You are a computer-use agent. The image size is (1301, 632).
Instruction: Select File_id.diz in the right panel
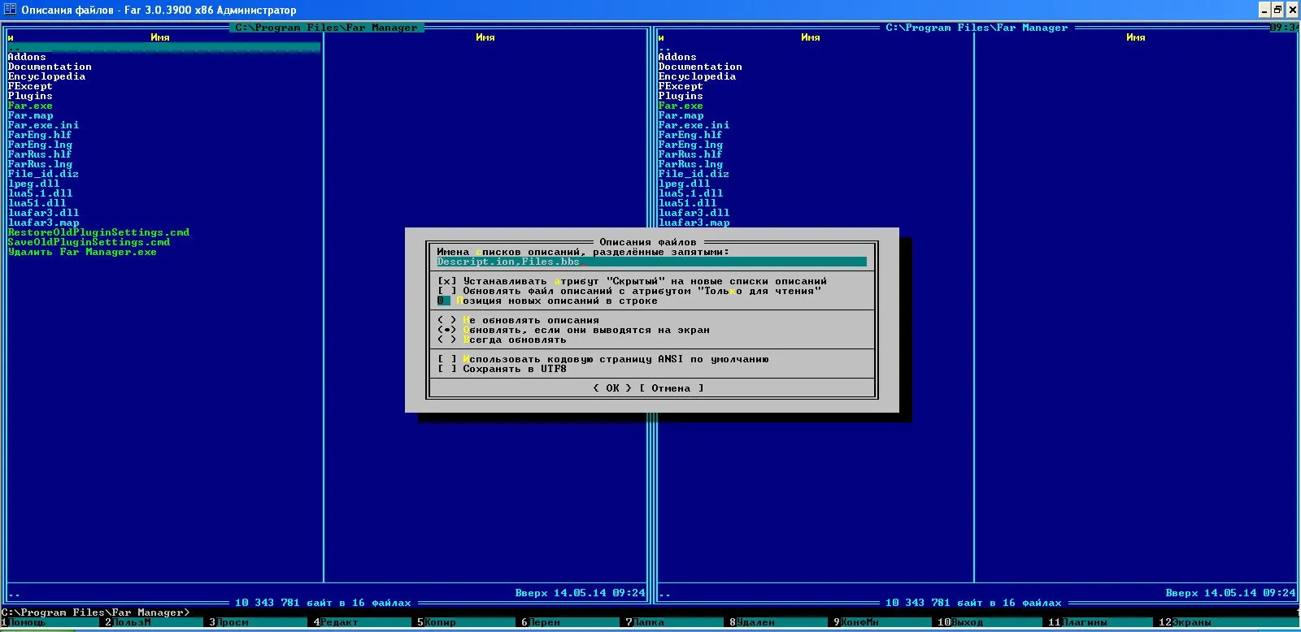click(694, 174)
